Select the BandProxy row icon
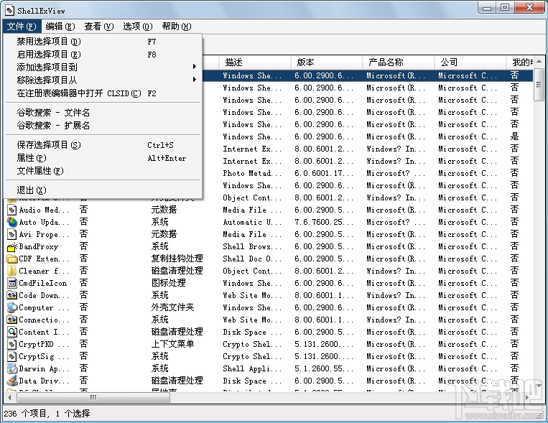Image resolution: width=548 pixels, height=423 pixels. click(12, 246)
